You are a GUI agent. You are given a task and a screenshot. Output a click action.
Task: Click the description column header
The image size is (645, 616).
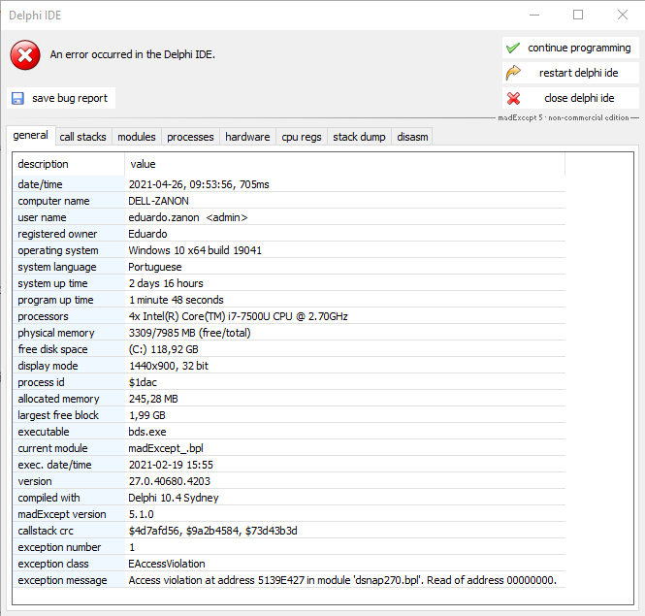pyautogui.click(x=69, y=164)
